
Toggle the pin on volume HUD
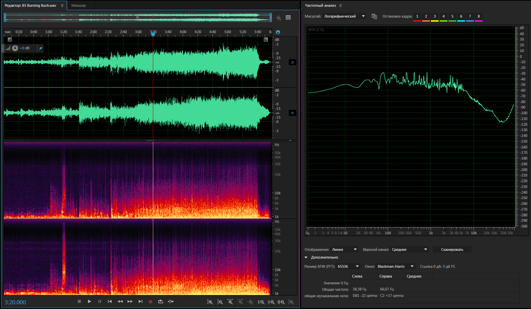click(41, 48)
